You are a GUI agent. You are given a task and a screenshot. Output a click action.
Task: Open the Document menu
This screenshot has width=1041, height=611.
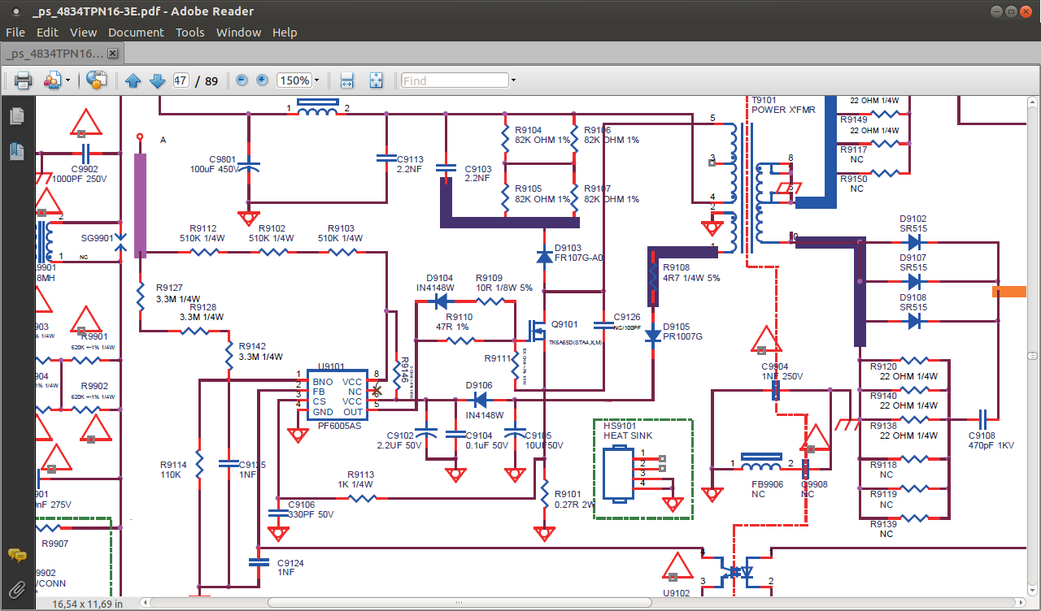coord(136,32)
